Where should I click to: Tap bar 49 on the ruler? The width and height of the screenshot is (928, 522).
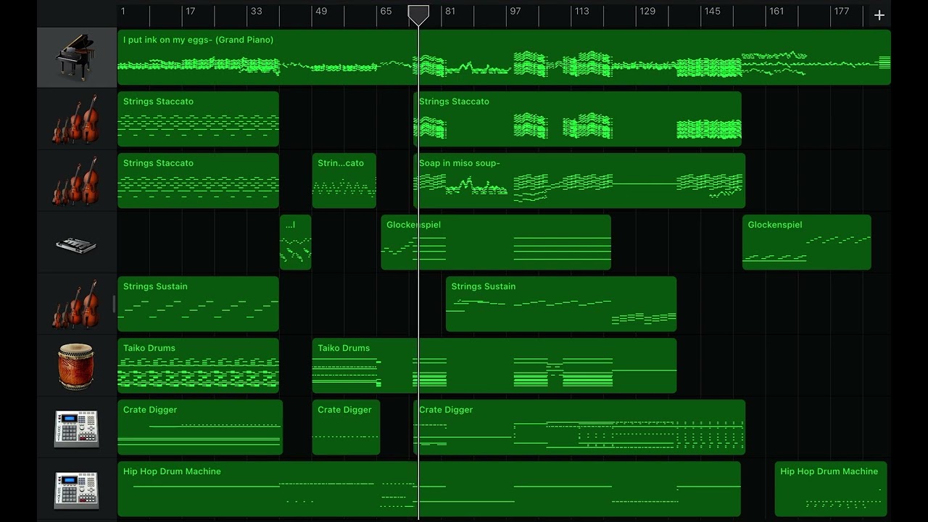[321, 12]
